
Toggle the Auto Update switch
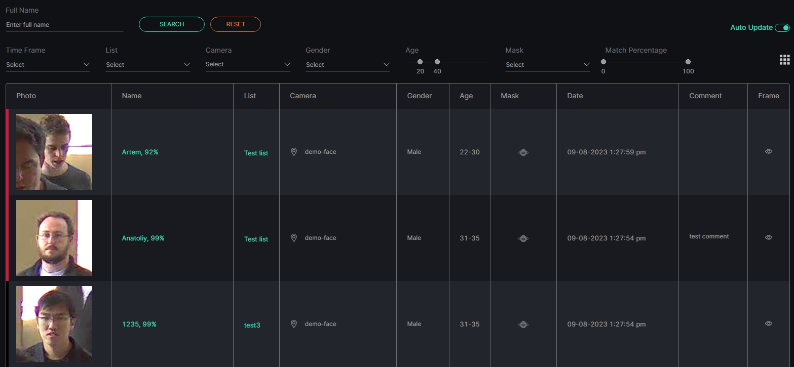coord(782,28)
